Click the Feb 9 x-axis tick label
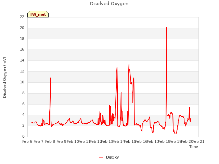The height and width of the screenshot is (164, 219). pyautogui.click(x=62, y=141)
